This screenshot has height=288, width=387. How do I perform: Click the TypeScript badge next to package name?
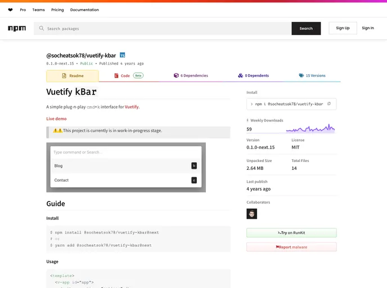click(123, 55)
